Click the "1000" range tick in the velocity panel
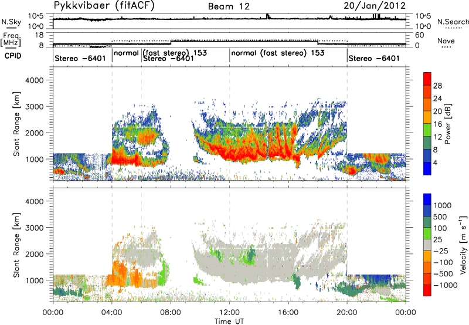This screenshot has width=469, height=325. coord(34,280)
